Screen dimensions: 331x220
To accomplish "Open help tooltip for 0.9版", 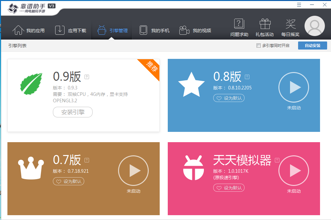I will [x=87, y=77].
